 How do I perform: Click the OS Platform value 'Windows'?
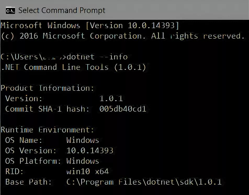tap(83, 161)
